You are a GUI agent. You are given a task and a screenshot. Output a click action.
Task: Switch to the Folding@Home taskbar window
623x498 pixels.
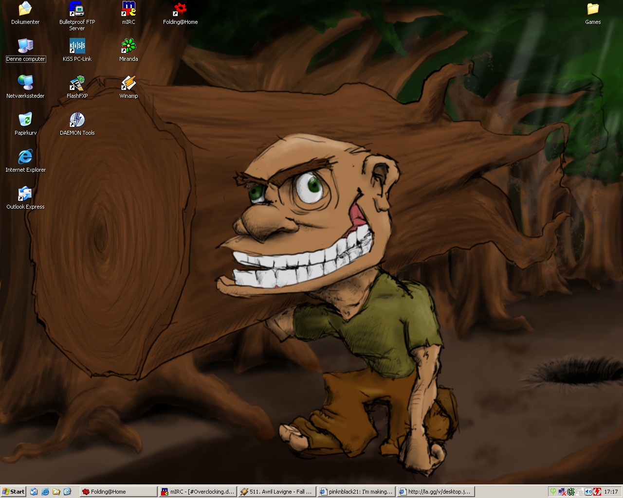(x=119, y=492)
